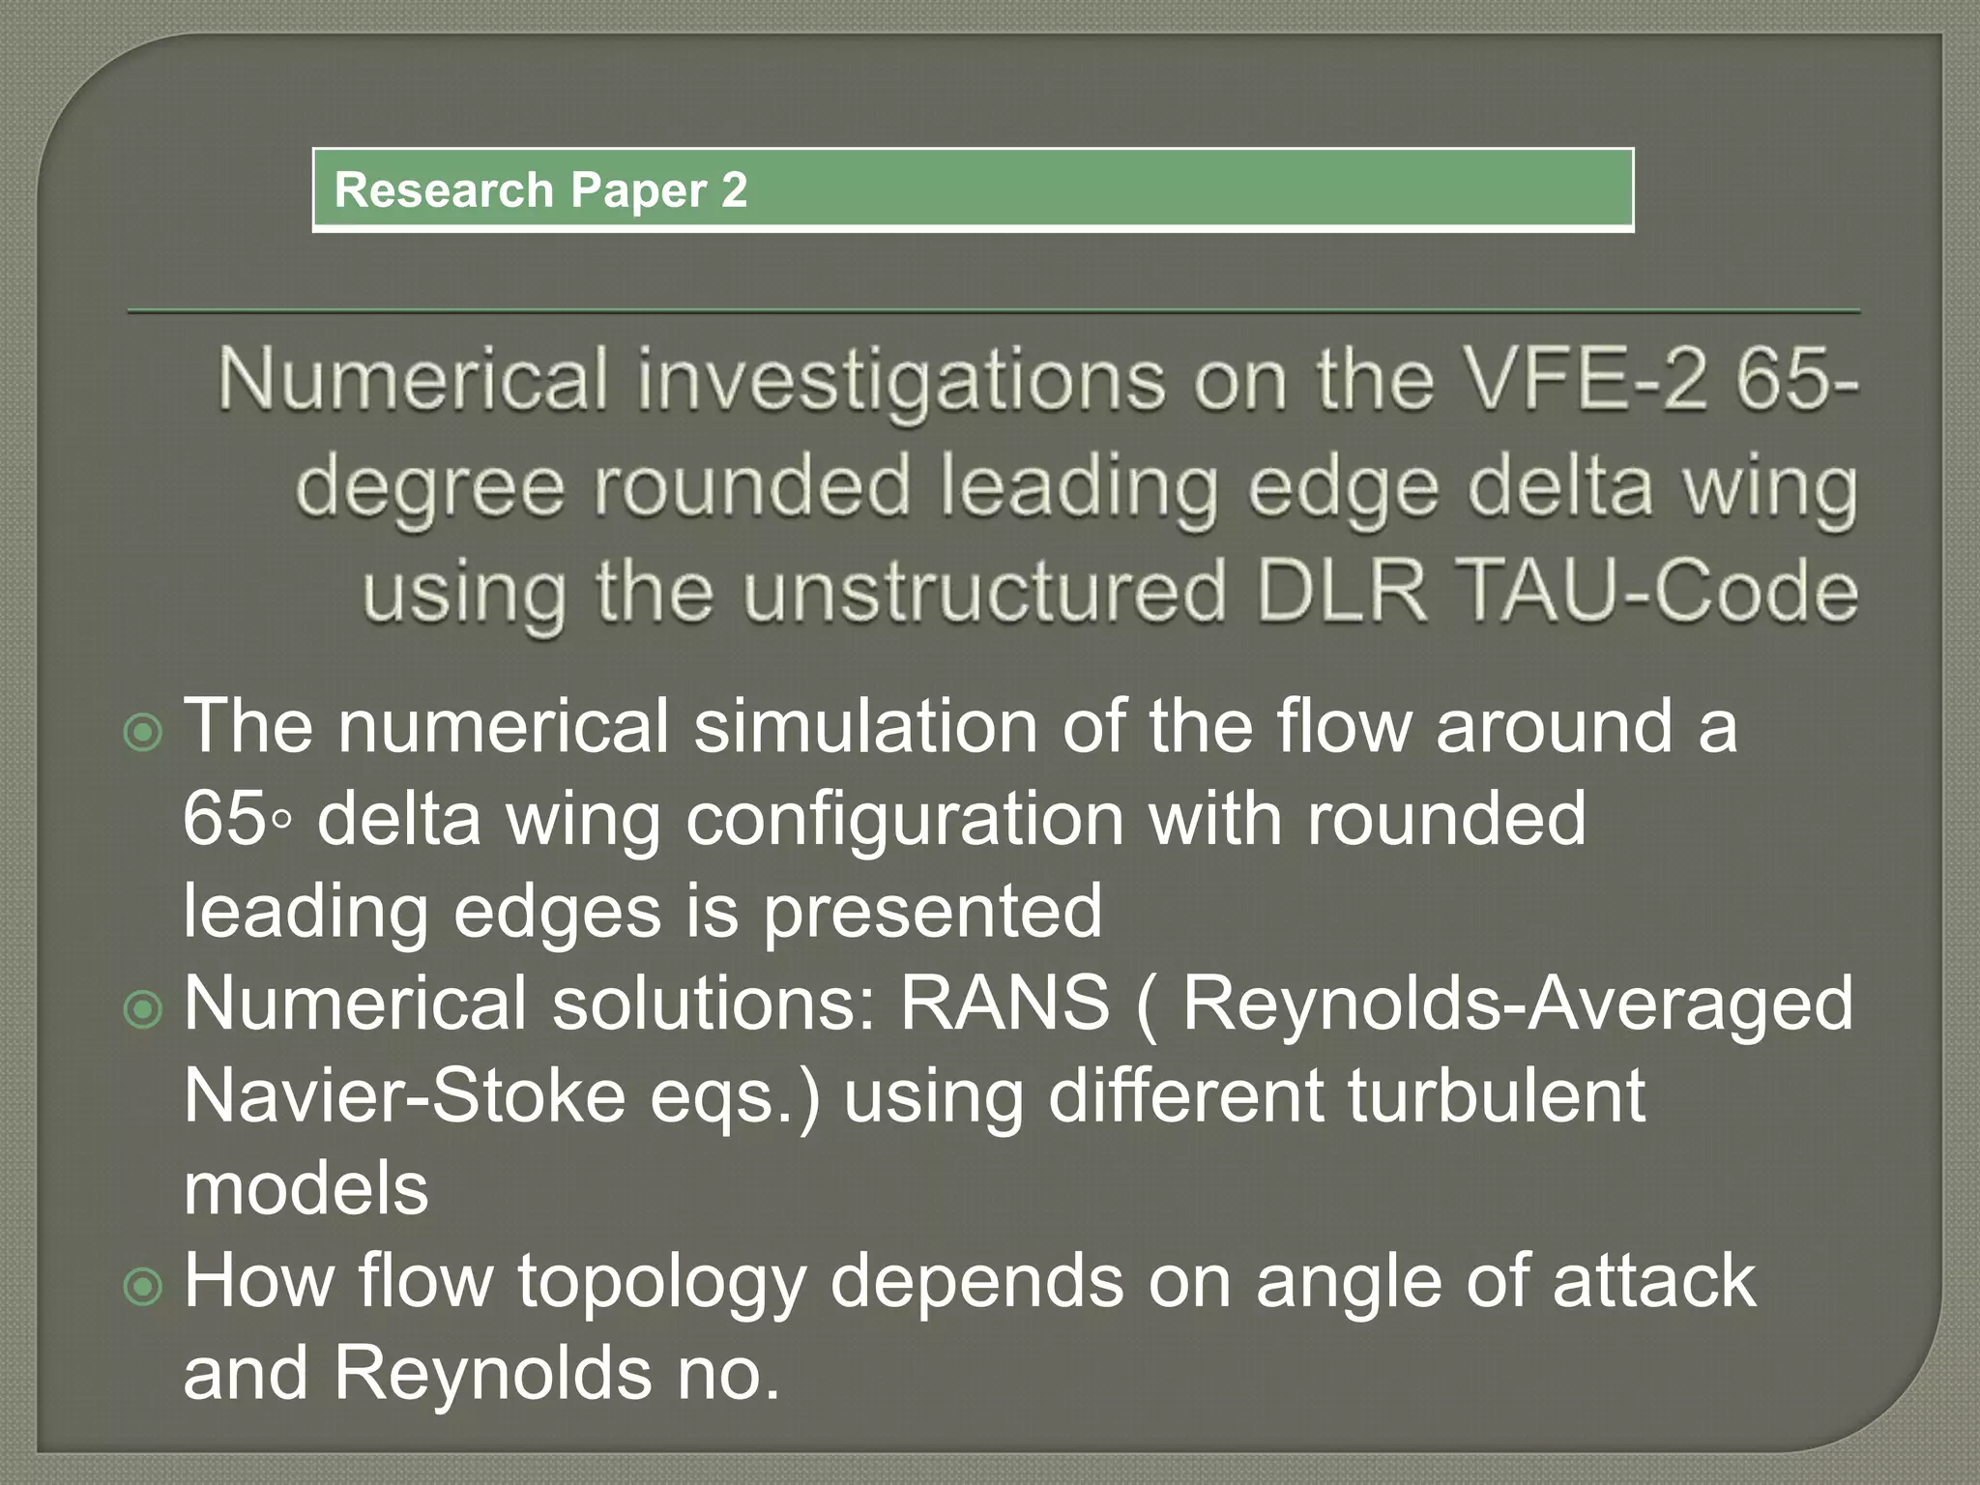Click the degree symbol after '65'
Viewport: 1980px width, 1485px height.
click(x=281, y=821)
